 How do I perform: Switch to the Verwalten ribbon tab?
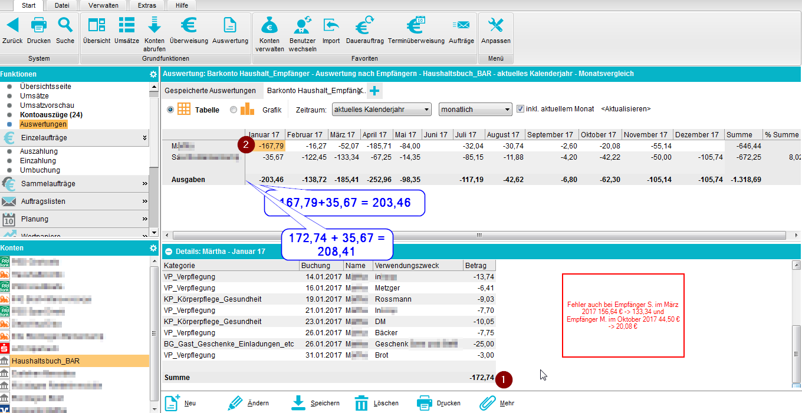(x=103, y=5)
